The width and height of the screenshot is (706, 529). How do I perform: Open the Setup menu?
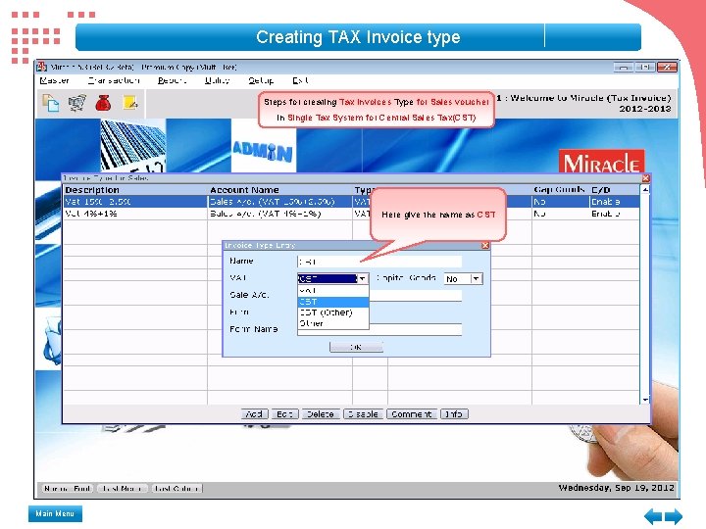coord(261,80)
